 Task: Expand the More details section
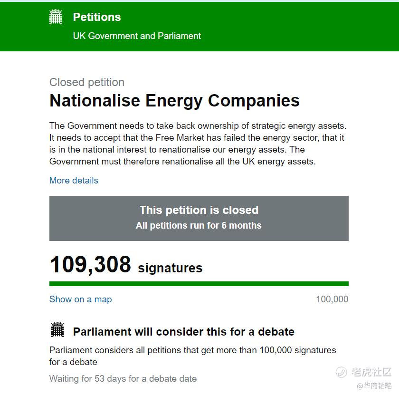pyautogui.click(x=74, y=181)
